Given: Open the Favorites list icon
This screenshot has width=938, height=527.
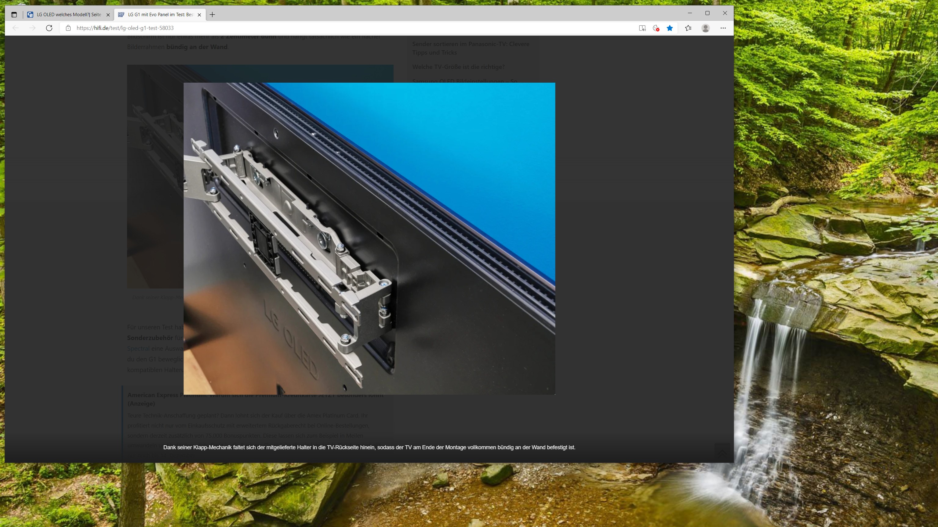Looking at the screenshot, I should pos(688,28).
